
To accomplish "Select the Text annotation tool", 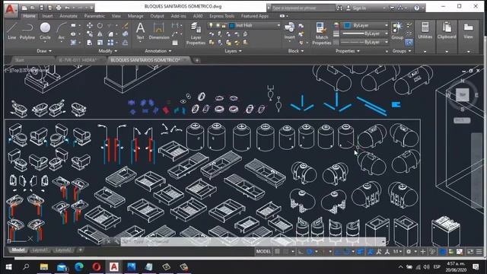I will 140,31.
